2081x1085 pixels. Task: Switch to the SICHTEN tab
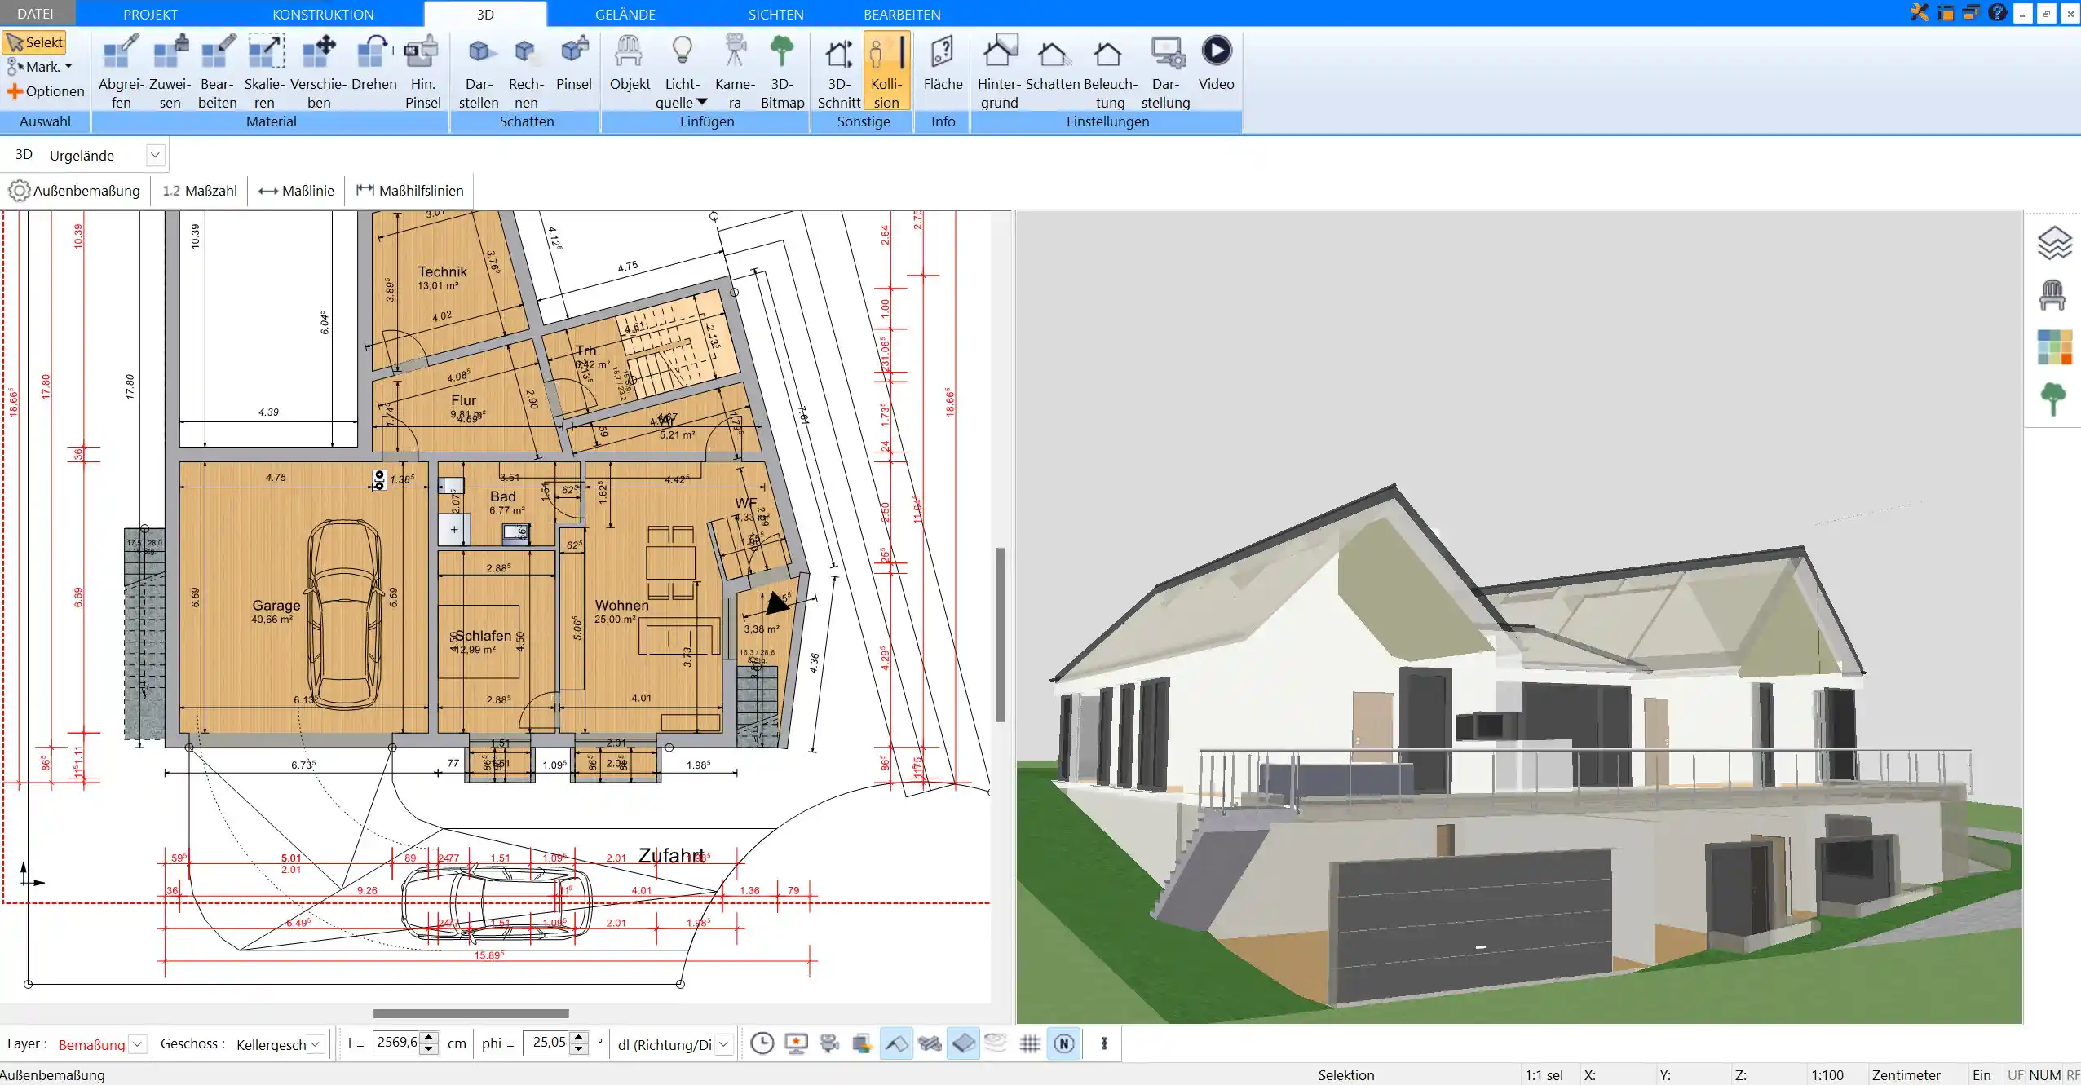click(x=775, y=14)
